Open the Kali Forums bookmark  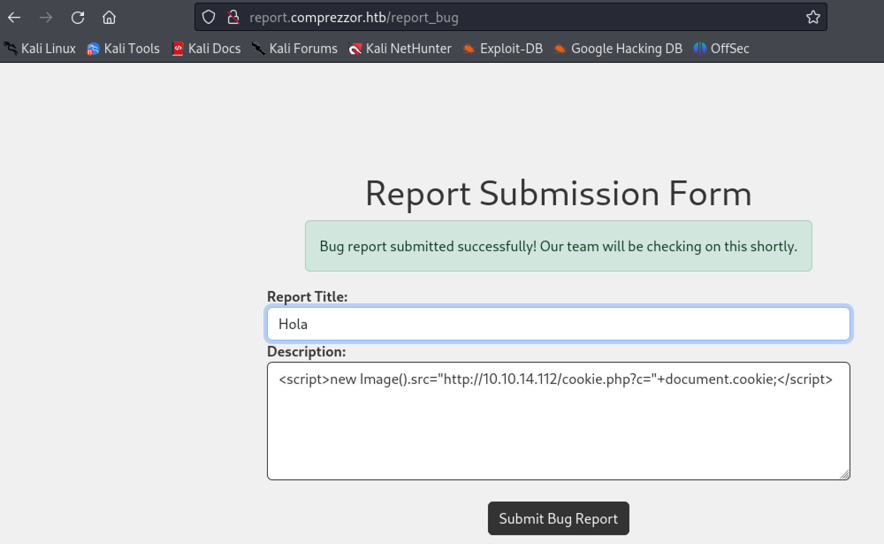(x=294, y=48)
